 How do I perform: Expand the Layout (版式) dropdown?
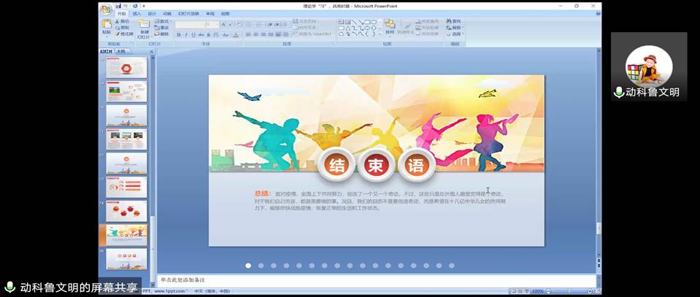(x=164, y=21)
